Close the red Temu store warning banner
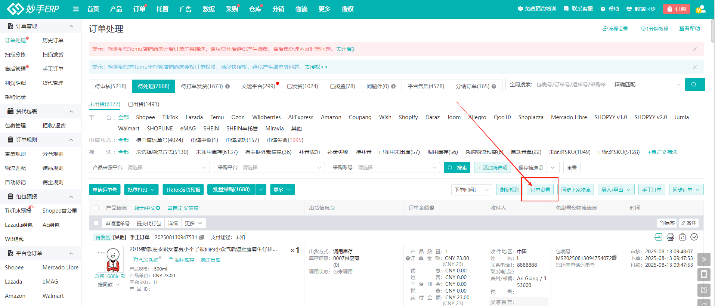Viewport: 715px width, 306px height. click(695, 49)
